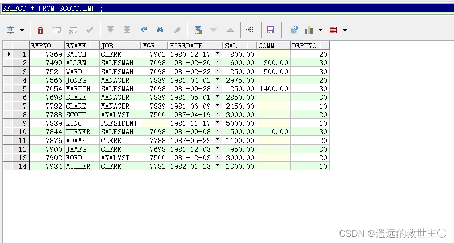Viewport: 454px width, 243px height.
Task: Click the red lock edit-data icon
Action: click(x=41, y=30)
